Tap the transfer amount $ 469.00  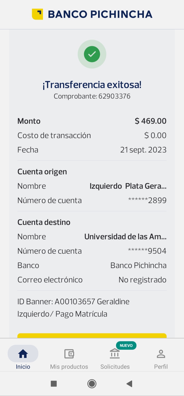coord(151,121)
